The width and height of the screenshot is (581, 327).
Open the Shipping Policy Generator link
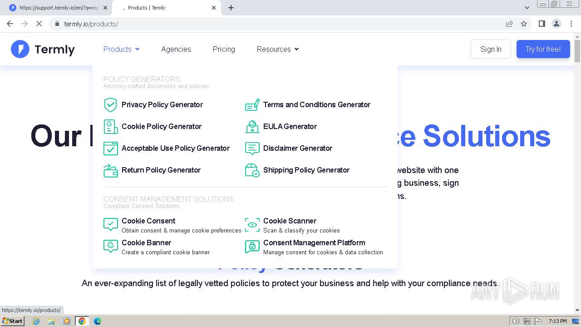[306, 170]
